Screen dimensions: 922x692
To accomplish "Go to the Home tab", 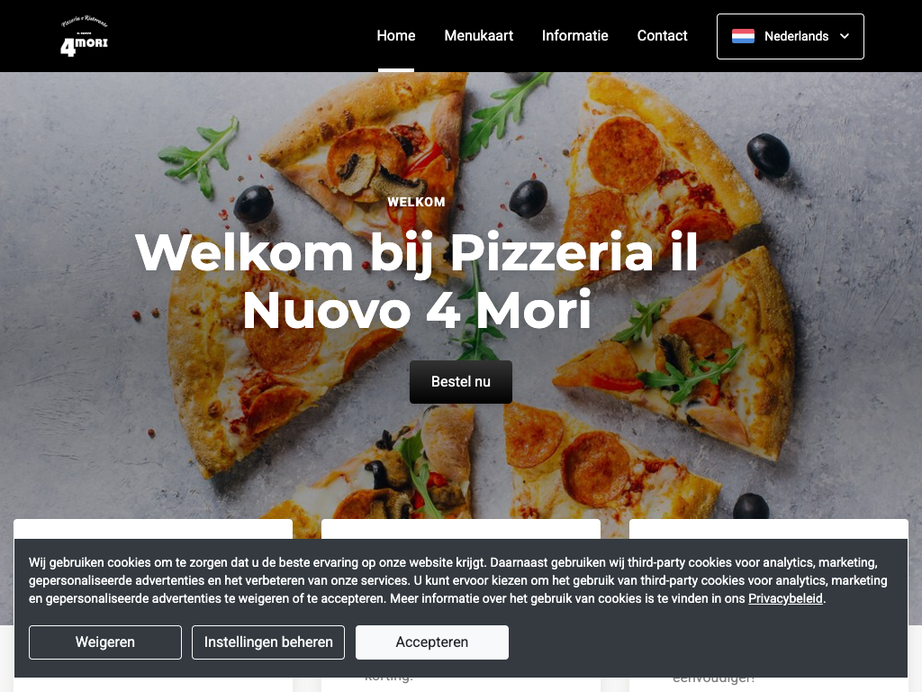I will tap(396, 36).
